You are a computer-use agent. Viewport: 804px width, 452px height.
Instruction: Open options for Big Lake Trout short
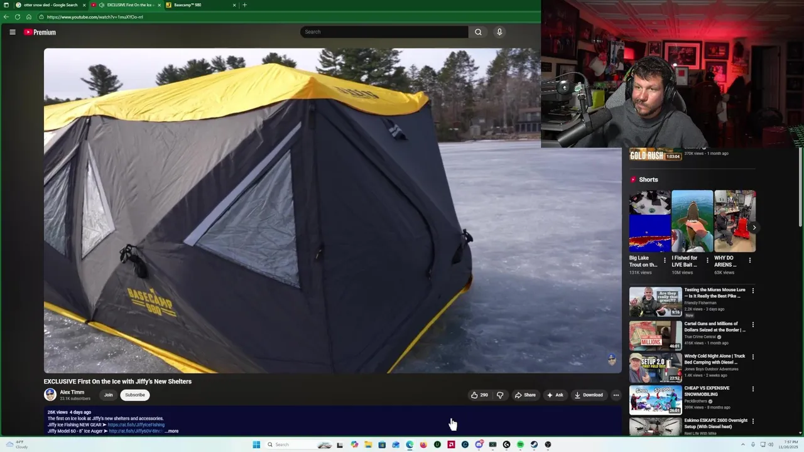coord(665,260)
